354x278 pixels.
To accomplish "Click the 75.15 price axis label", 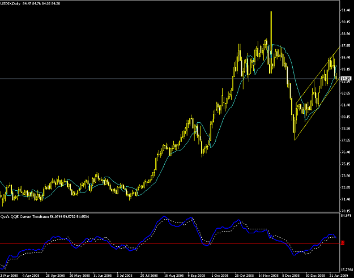I will click(346, 164).
